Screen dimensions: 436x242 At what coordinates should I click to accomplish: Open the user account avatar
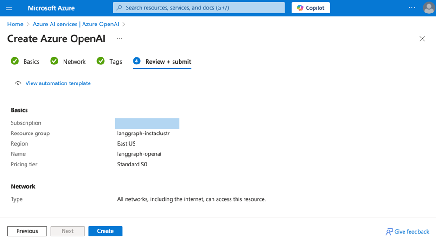(x=429, y=8)
